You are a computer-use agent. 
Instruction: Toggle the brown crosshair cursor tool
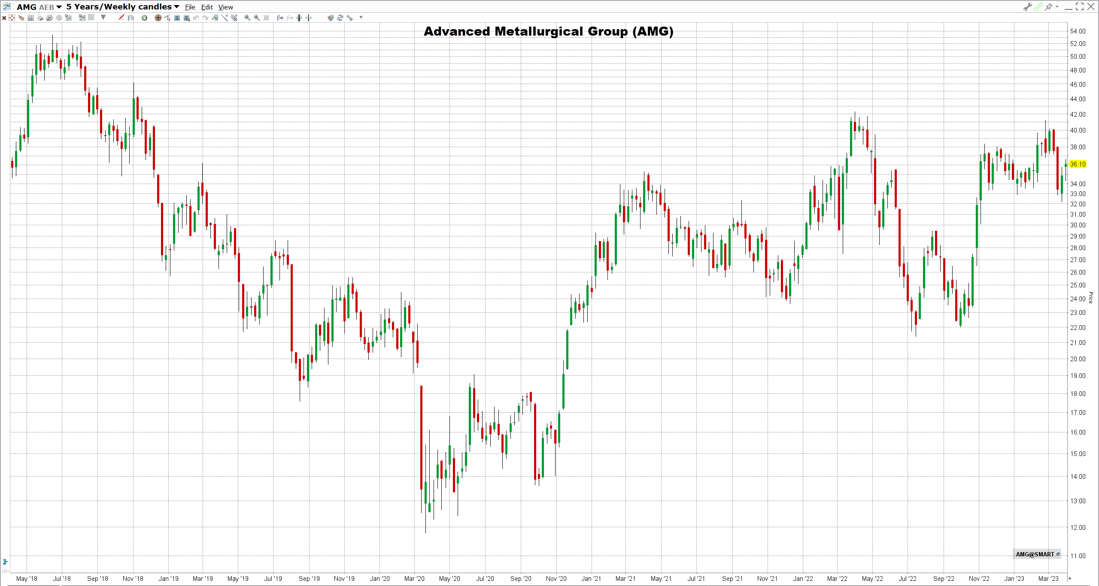158,18
